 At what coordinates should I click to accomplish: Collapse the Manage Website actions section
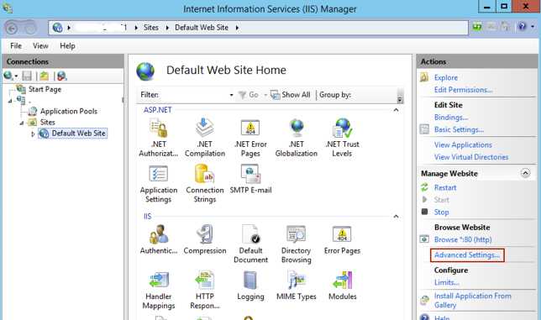click(525, 173)
